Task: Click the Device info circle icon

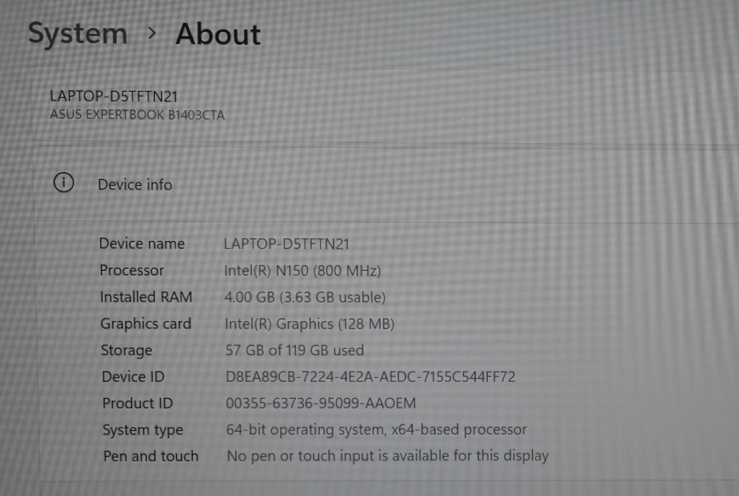Action: (x=63, y=182)
